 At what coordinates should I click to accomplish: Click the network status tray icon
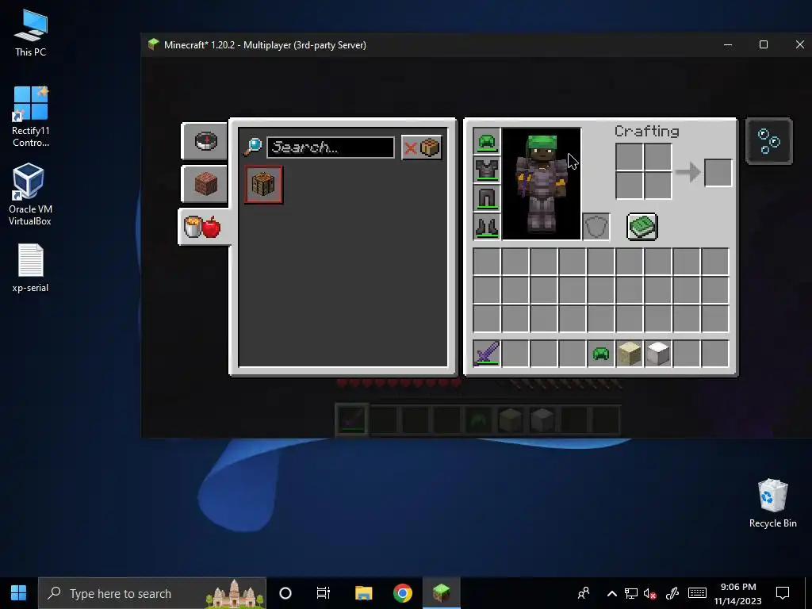point(630,593)
